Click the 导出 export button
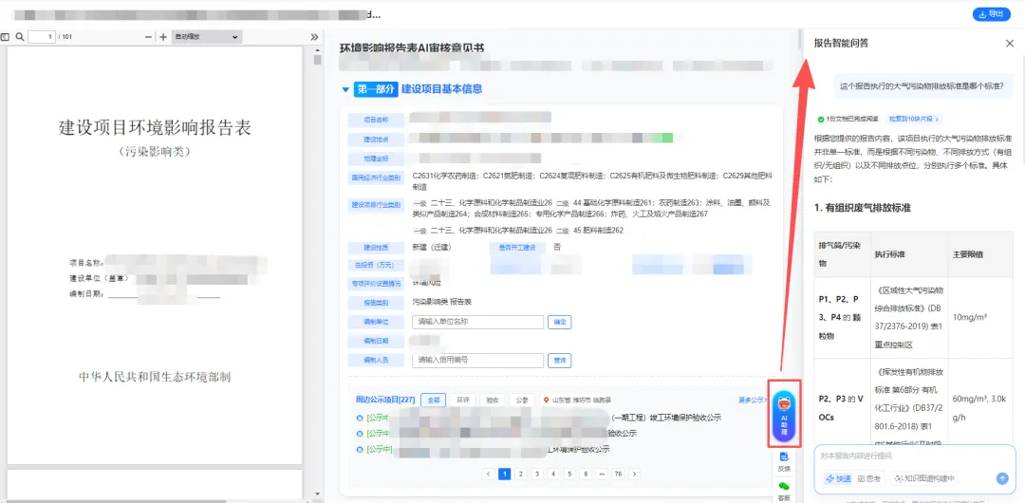 tap(992, 13)
